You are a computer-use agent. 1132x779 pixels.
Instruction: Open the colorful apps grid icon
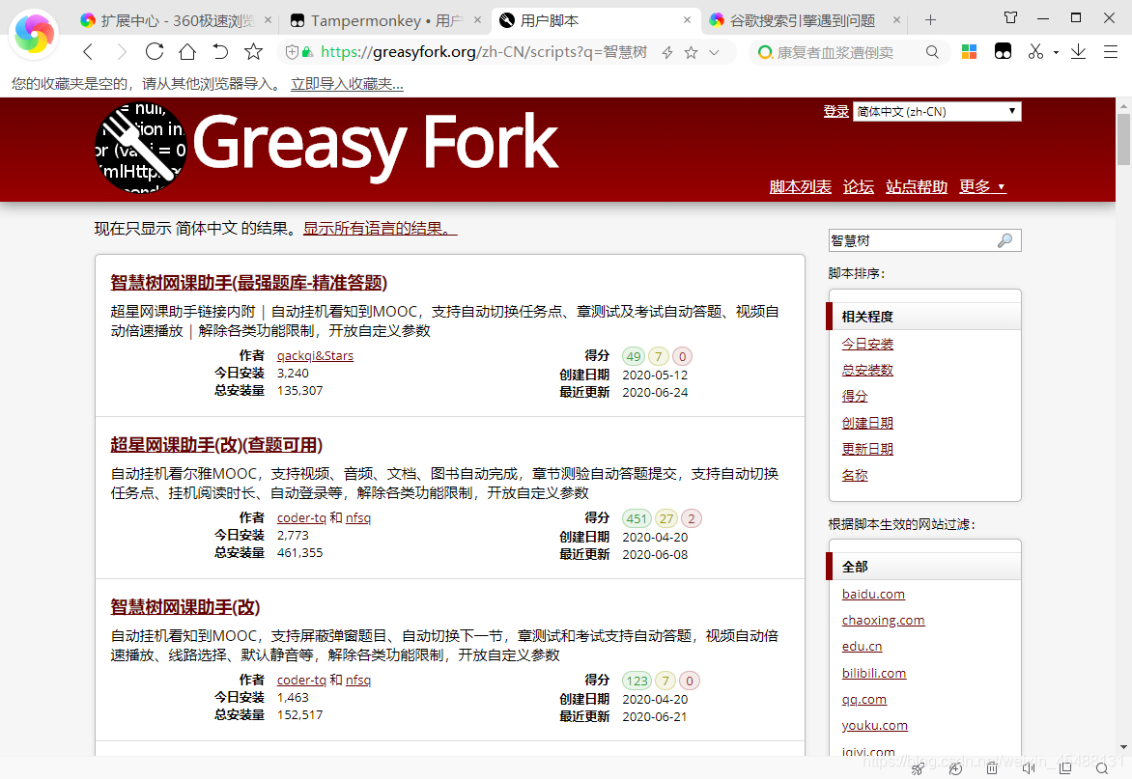969,51
